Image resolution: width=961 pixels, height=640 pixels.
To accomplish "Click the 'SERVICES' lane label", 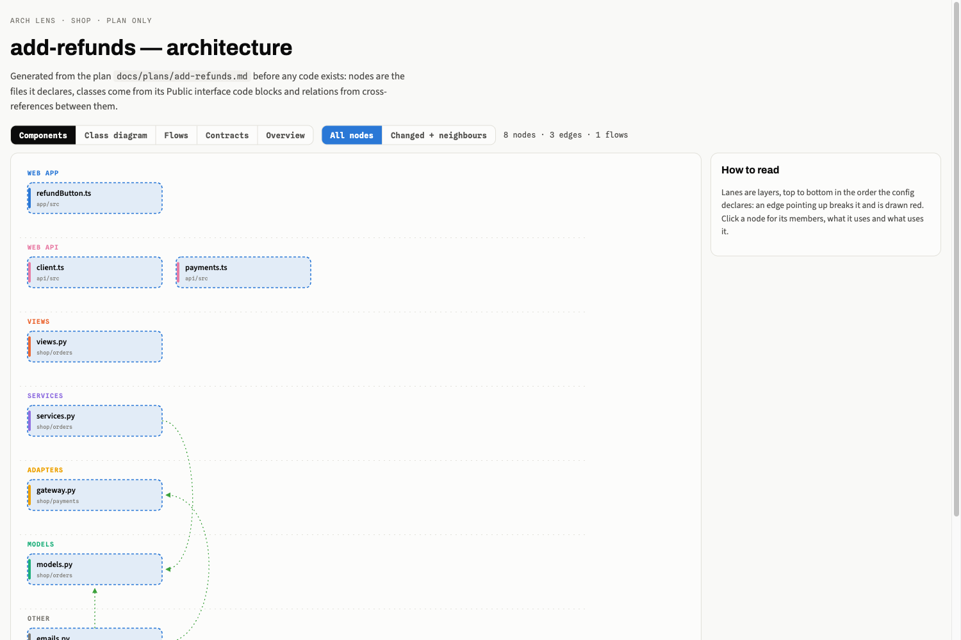I will pyautogui.click(x=45, y=396).
